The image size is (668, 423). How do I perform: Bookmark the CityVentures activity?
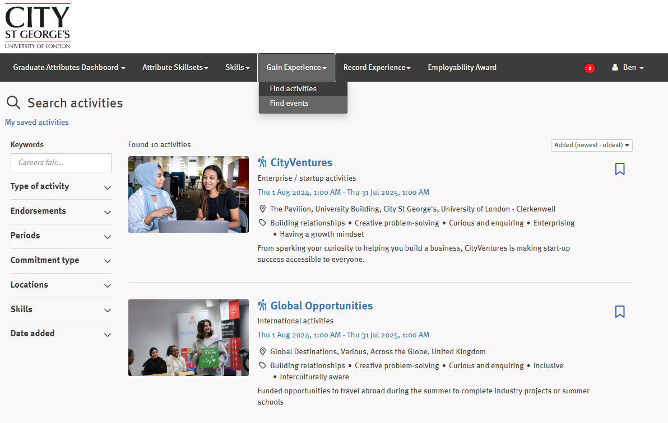coord(620,169)
